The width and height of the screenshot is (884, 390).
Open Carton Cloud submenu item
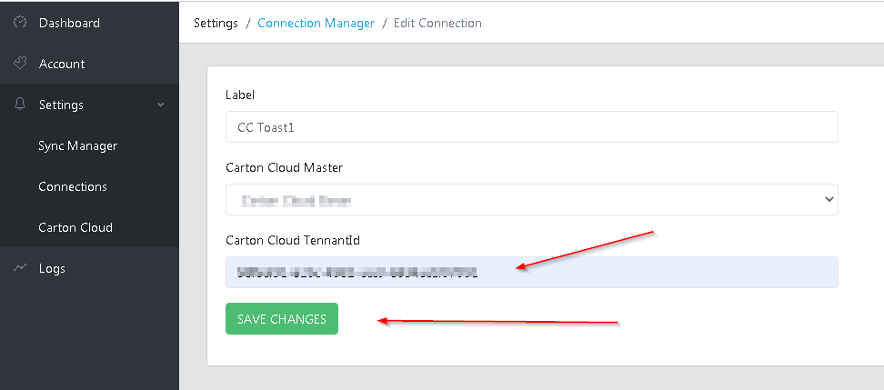click(75, 227)
